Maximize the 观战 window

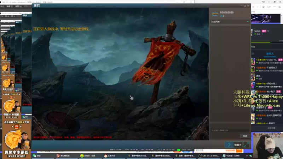pyautogui.click(x=244, y=6)
